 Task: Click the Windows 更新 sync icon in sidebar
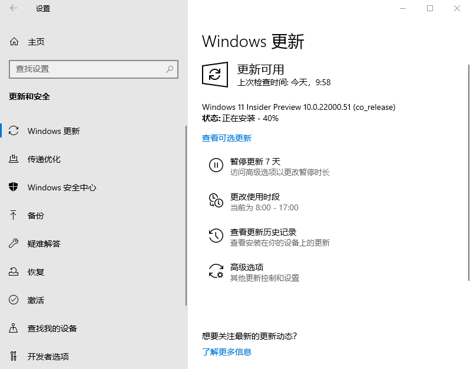pos(14,130)
